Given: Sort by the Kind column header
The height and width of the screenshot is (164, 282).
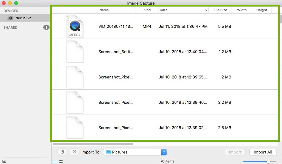Looking at the screenshot, I should (147, 10).
